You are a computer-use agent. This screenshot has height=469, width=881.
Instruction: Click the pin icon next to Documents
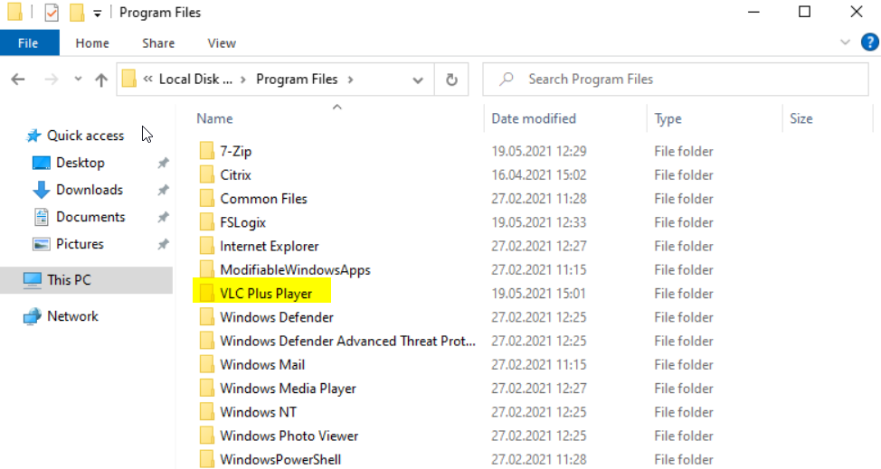[163, 217]
